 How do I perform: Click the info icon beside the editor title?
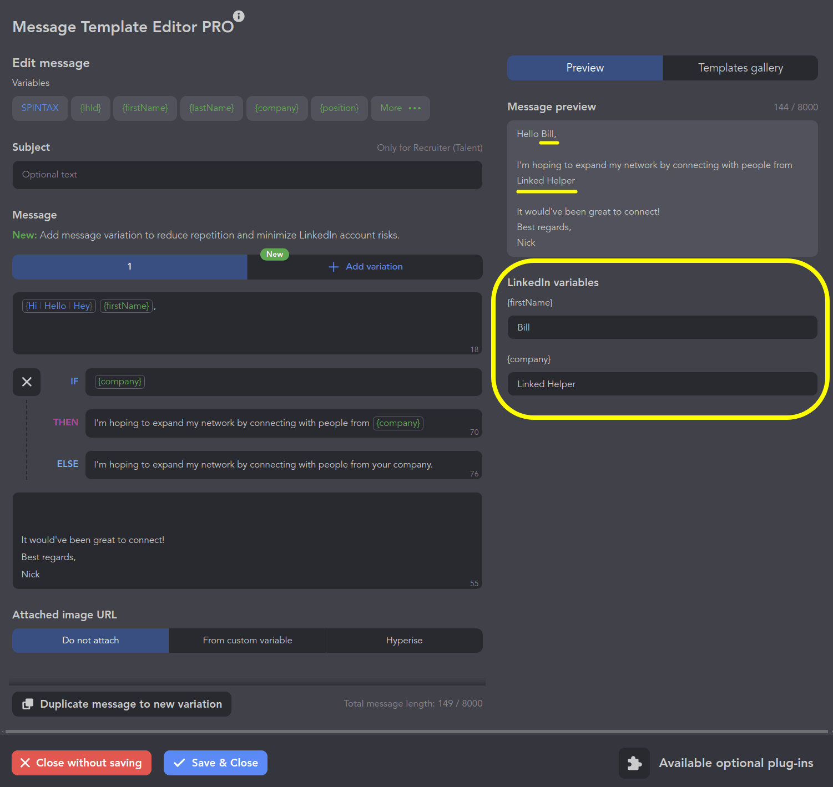pyautogui.click(x=239, y=16)
